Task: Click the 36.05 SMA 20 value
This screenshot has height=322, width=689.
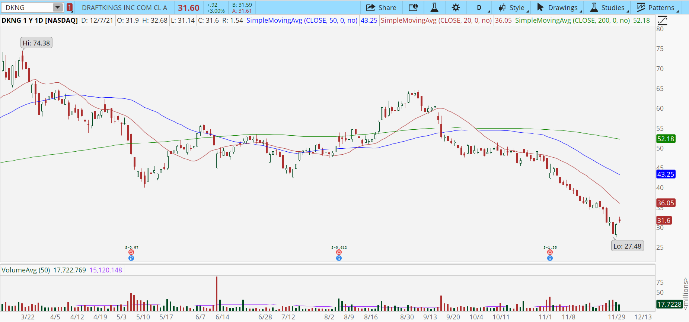Action: point(503,20)
